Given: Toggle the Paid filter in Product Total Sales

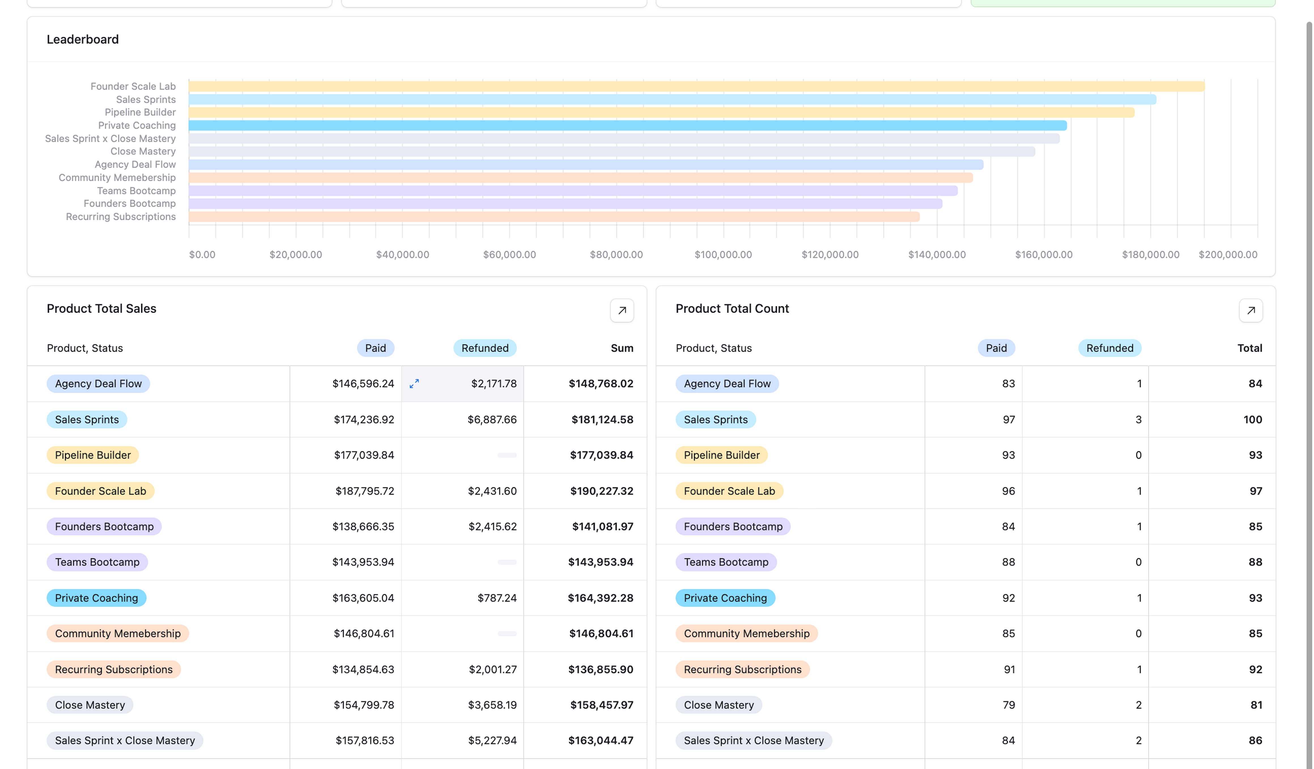Looking at the screenshot, I should click(375, 347).
